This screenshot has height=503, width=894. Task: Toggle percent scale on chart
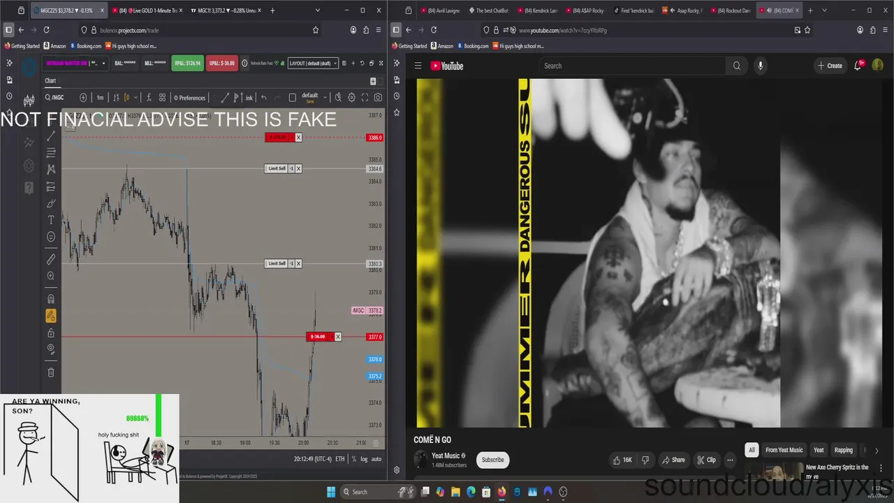(354, 459)
